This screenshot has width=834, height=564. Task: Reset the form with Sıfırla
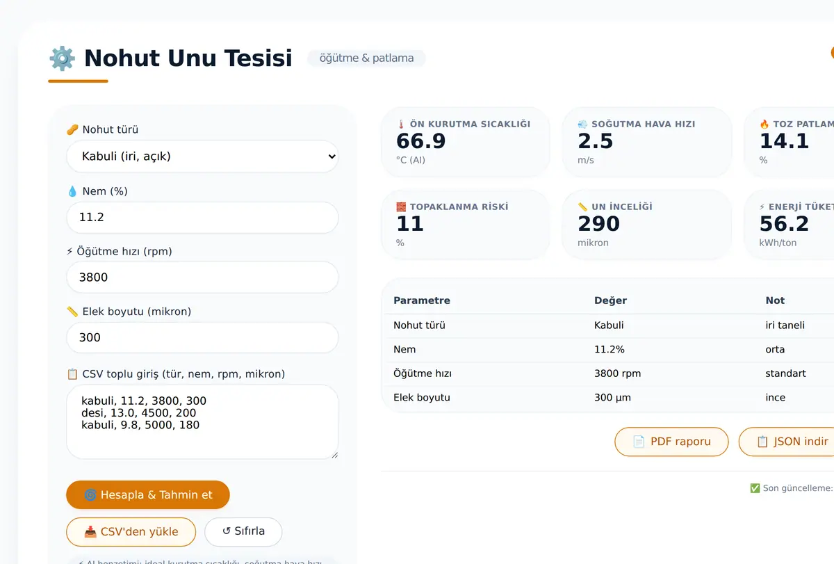click(243, 531)
